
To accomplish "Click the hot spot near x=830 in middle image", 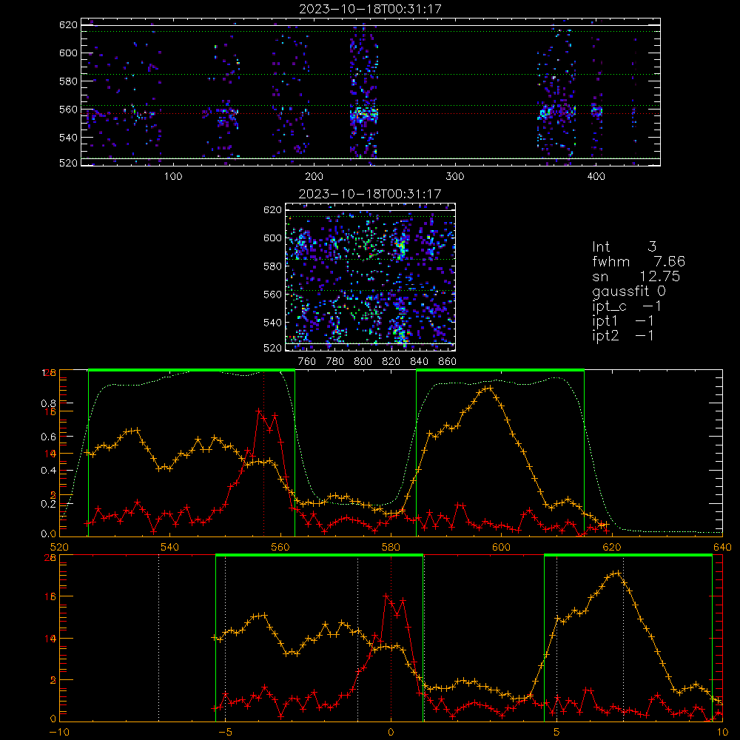I will tap(401, 246).
